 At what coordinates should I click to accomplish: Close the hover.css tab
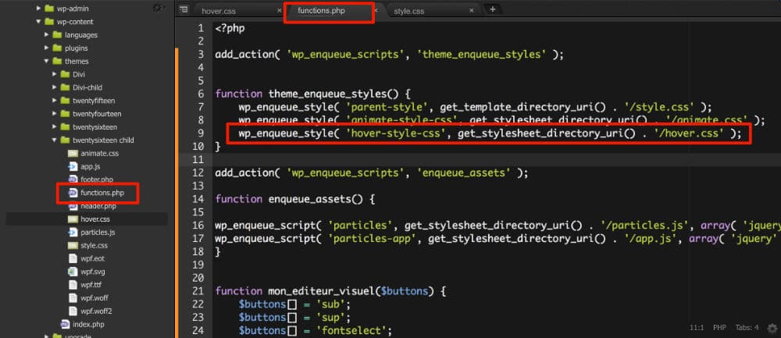[279, 10]
